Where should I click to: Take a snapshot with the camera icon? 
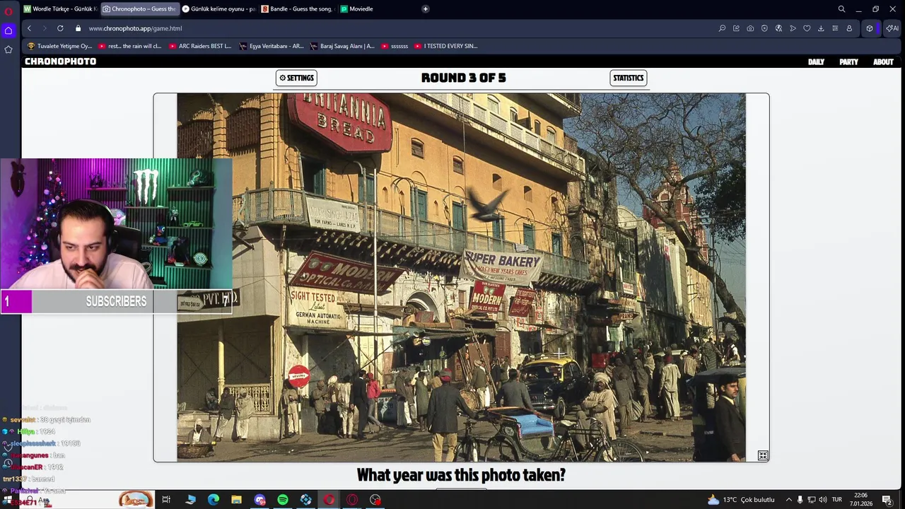pyautogui.click(x=750, y=28)
